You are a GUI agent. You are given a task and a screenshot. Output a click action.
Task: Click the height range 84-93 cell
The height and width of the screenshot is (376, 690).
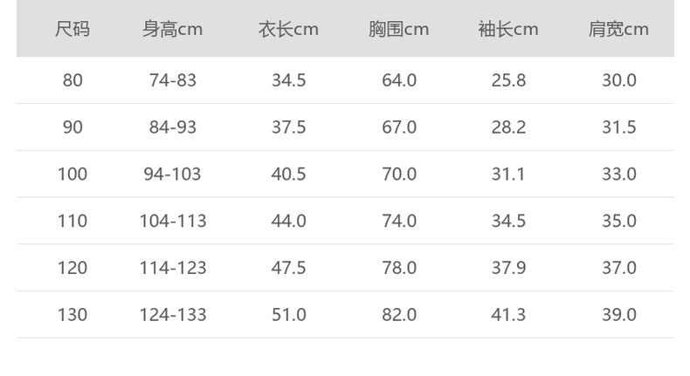coord(172,127)
